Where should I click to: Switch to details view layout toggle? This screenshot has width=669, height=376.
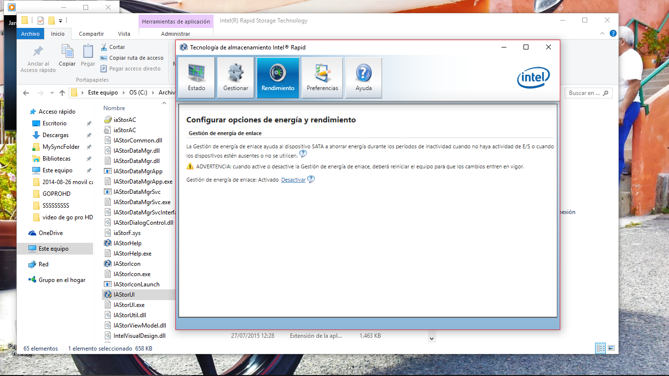[x=600, y=348]
